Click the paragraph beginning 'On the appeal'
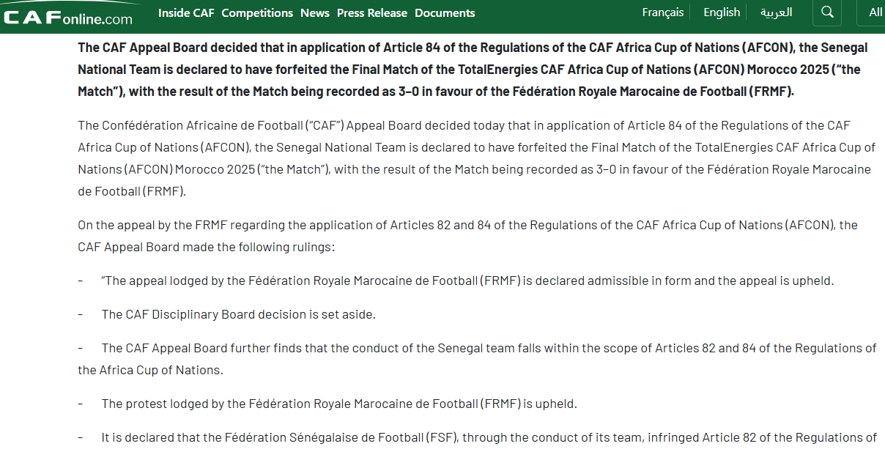Viewport: 885px width, 449px height. pyautogui.click(x=467, y=236)
